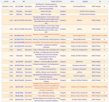Open the 393.11A1-CSURR code link

point(19,29)
